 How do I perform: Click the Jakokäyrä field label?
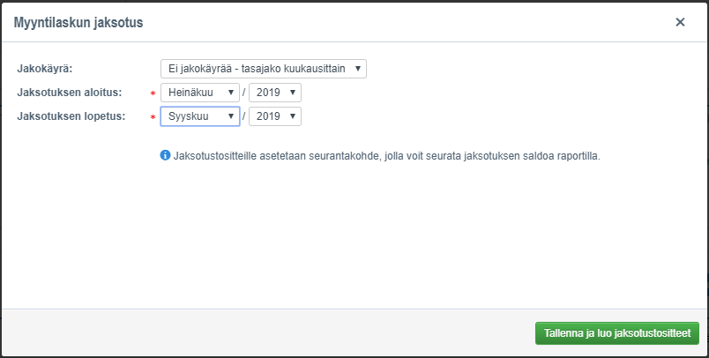pyautogui.click(x=45, y=69)
